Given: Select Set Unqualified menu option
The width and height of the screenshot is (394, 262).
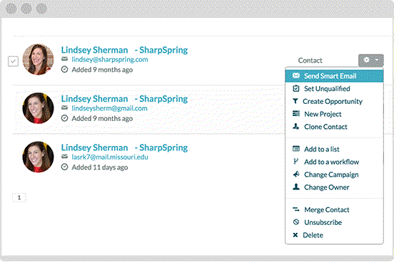Looking at the screenshot, I should pyautogui.click(x=334, y=88).
